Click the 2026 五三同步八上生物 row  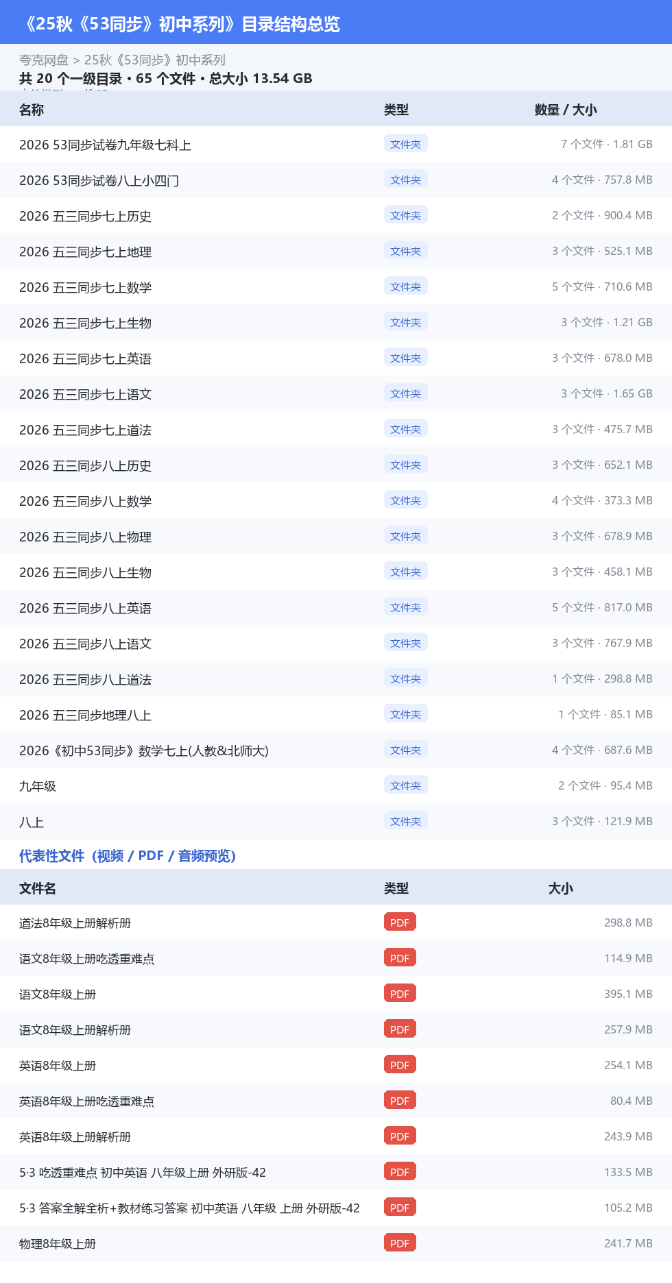point(336,572)
